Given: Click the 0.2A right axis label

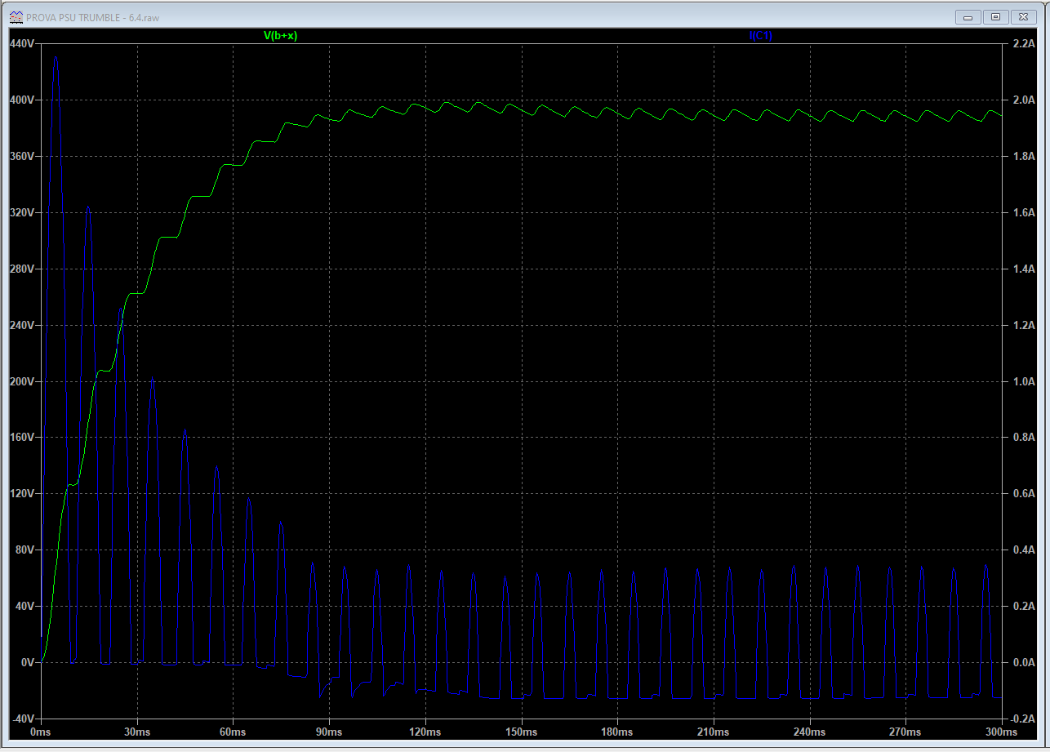Looking at the screenshot, I should pos(1023,607).
